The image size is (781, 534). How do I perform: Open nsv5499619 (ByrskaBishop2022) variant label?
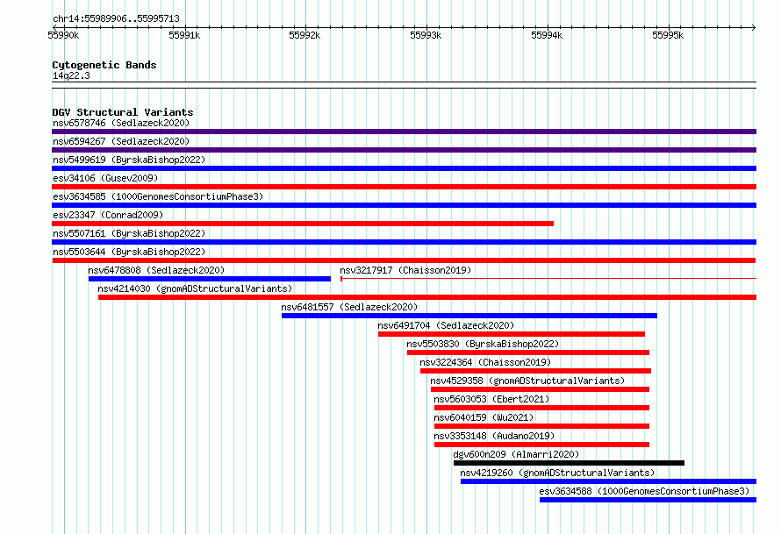(x=129, y=160)
